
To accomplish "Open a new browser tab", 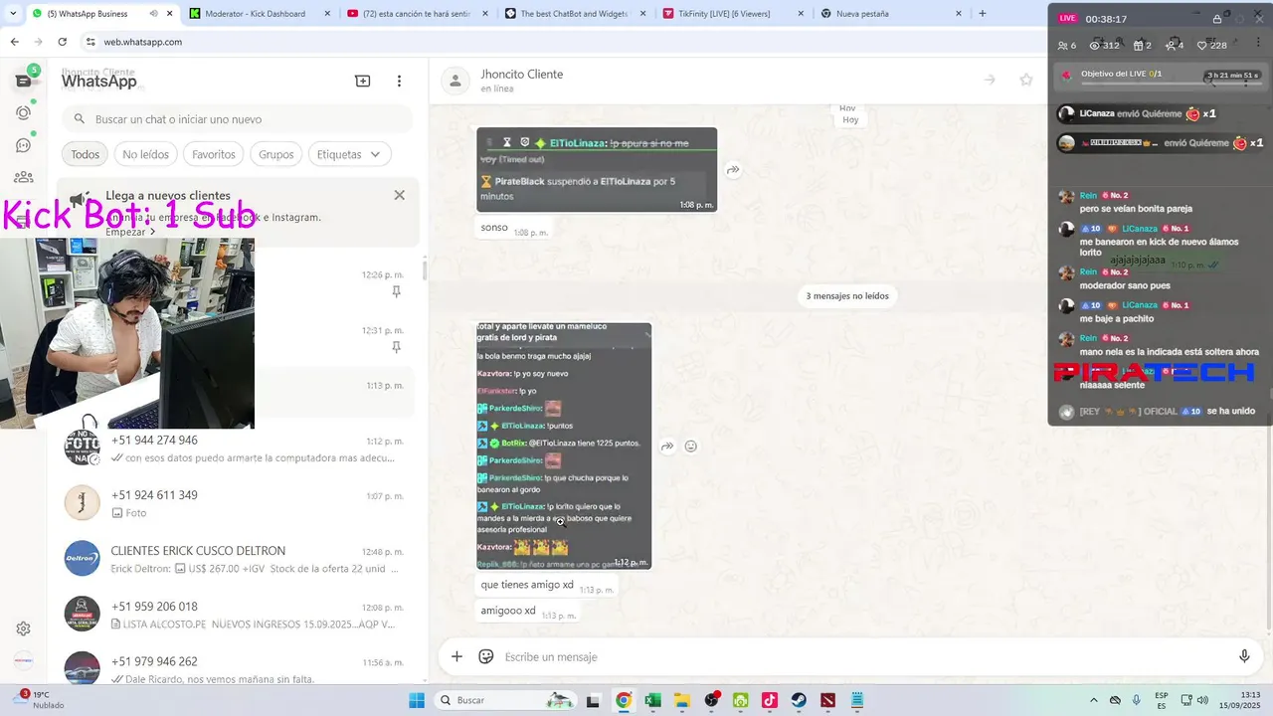I will pyautogui.click(x=983, y=14).
